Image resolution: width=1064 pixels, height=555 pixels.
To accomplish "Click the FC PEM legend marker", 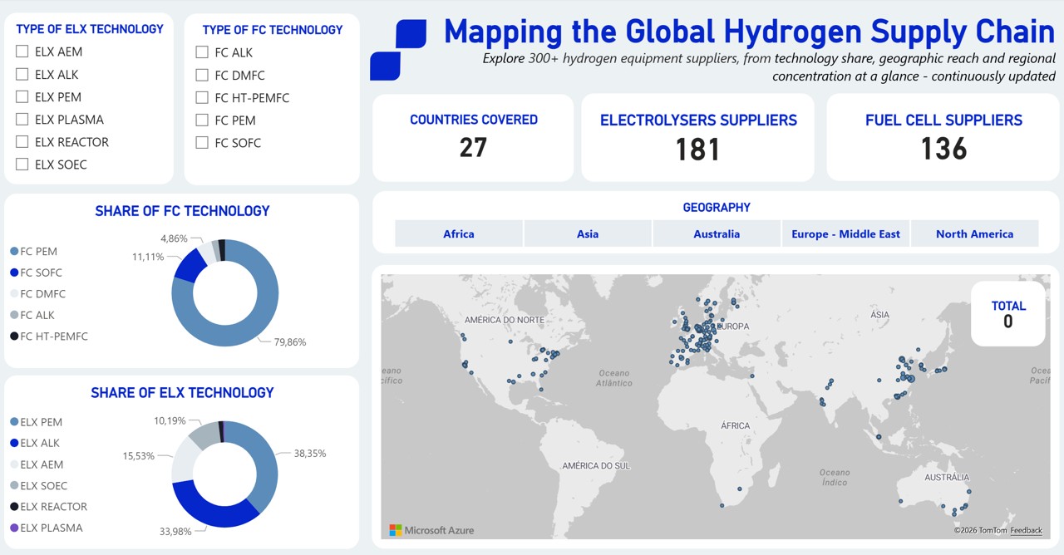I will tap(14, 252).
